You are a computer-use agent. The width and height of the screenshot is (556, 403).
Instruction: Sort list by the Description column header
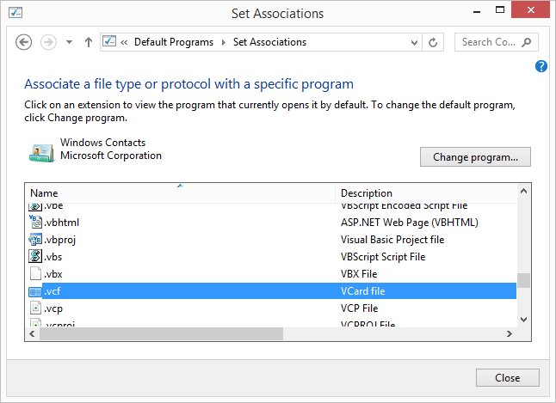pyautogui.click(x=366, y=193)
